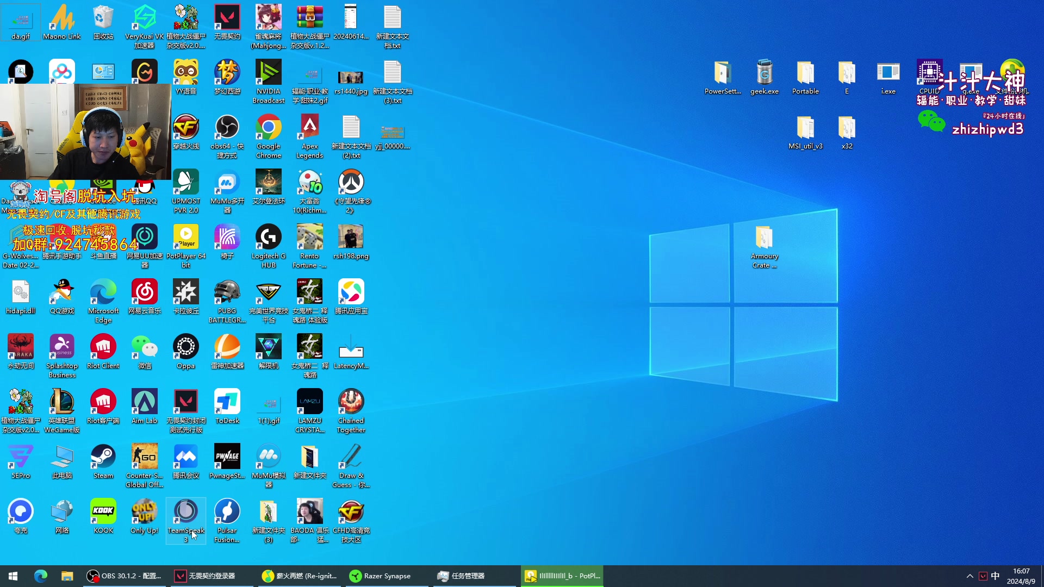This screenshot has height=587, width=1044.
Task: Open the Maono Link desktop icon
Action: [x=62, y=22]
